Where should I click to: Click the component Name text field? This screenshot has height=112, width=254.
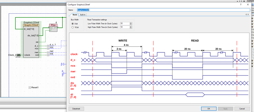coord(163,10)
